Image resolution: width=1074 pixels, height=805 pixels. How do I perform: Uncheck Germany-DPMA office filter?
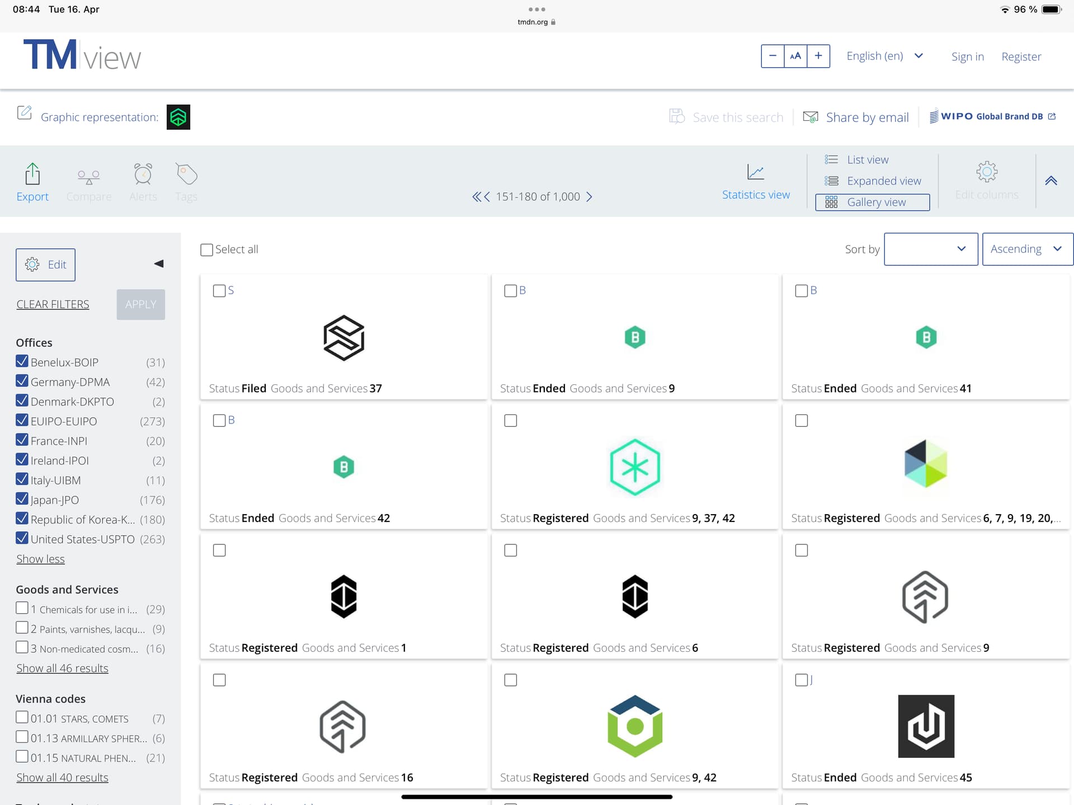click(x=22, y=381)
